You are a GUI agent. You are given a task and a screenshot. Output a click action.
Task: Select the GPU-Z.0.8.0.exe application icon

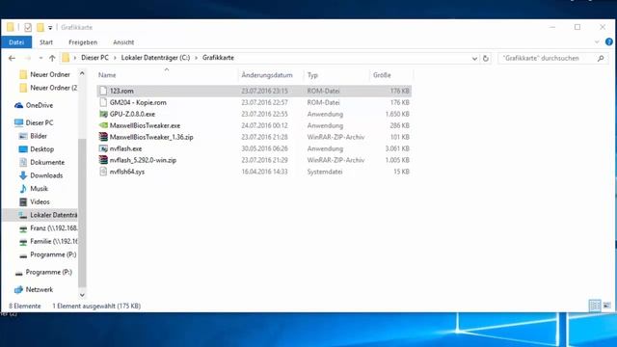tap(103, 114)
